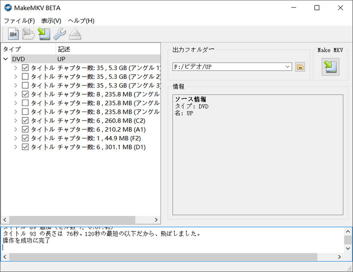Expand the 210.2 MB (A1) title row
353x272 pixels.
[x=16, y=129]
